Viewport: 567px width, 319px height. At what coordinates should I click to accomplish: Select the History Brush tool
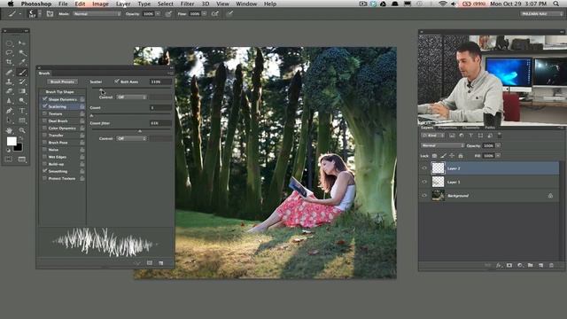[x=22, y=82]
